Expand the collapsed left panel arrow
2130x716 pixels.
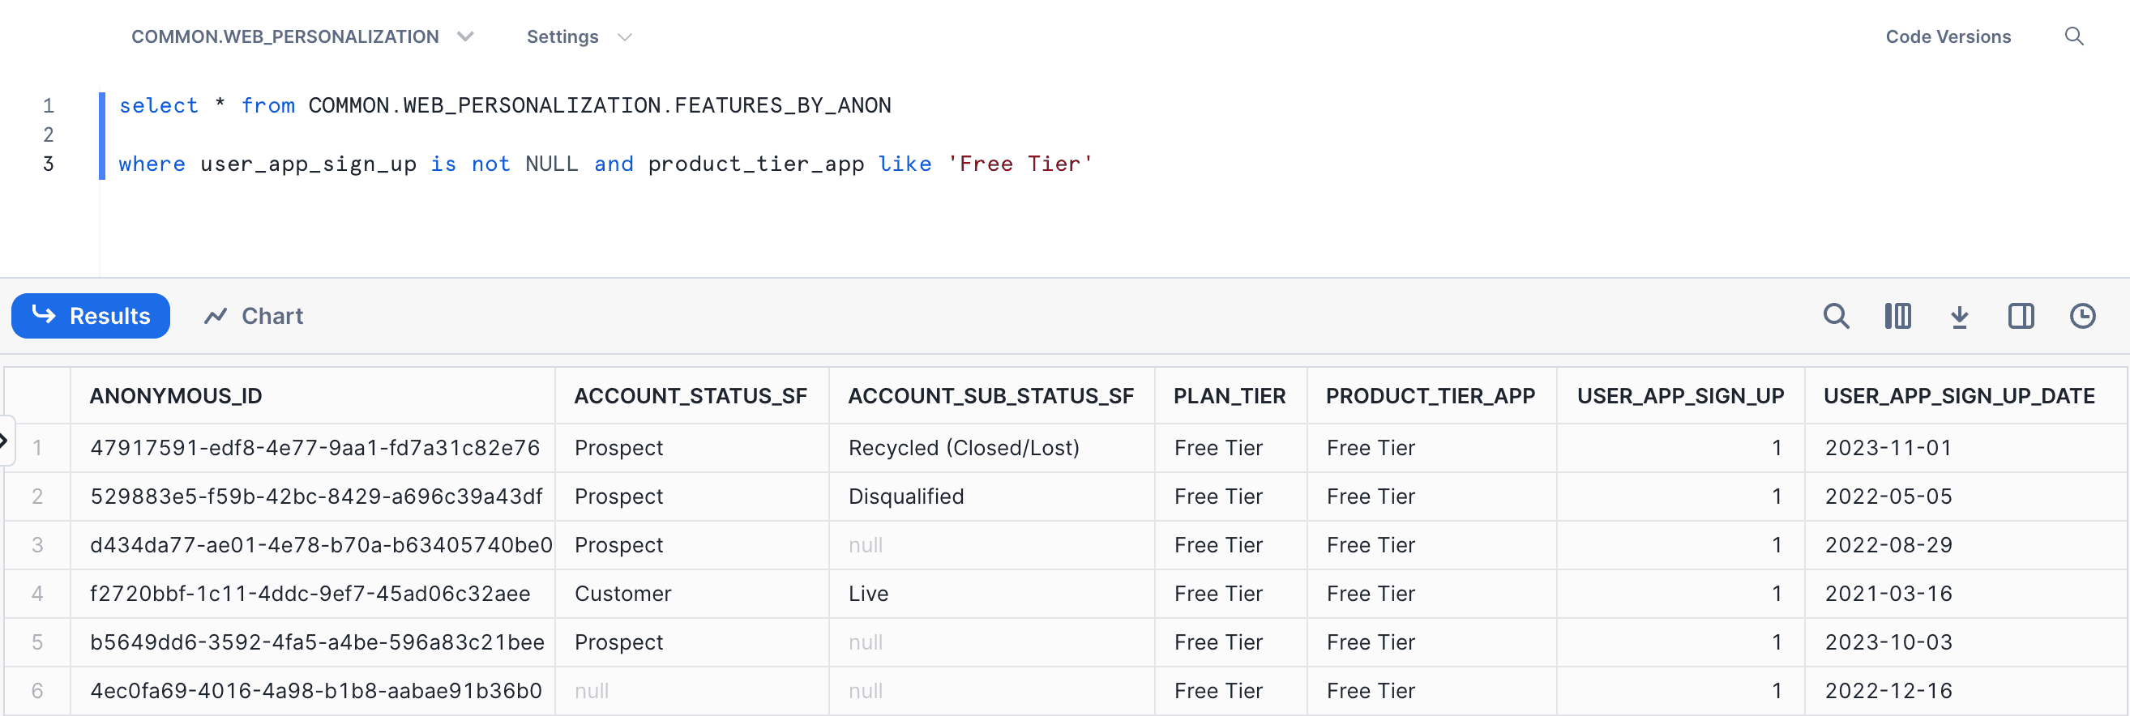click(x=5, y=441)
